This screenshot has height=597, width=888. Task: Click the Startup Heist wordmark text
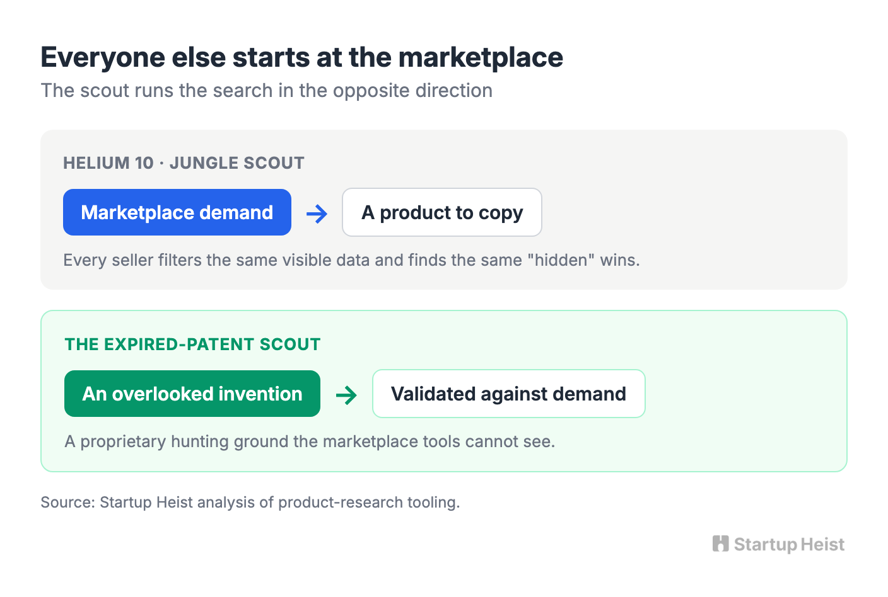coord(789,545)
